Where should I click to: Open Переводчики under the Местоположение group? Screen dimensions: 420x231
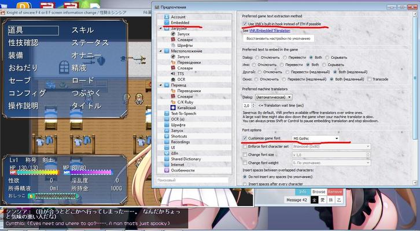click(x=189, y=62)
